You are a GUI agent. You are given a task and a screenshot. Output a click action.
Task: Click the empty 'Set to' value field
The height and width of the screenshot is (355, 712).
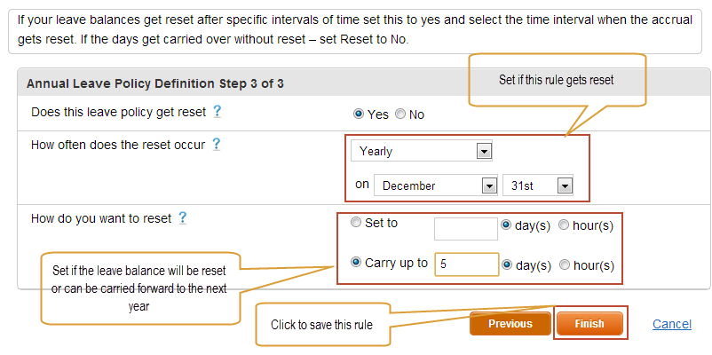coord(466,228)
